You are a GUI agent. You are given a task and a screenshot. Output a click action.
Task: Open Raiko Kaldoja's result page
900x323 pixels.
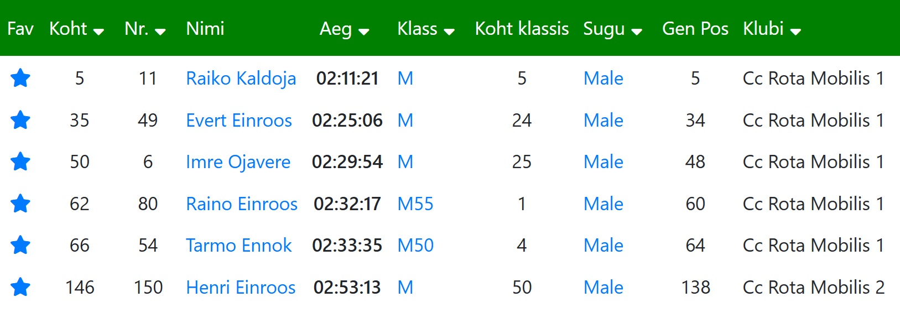[x=241, y=79]
